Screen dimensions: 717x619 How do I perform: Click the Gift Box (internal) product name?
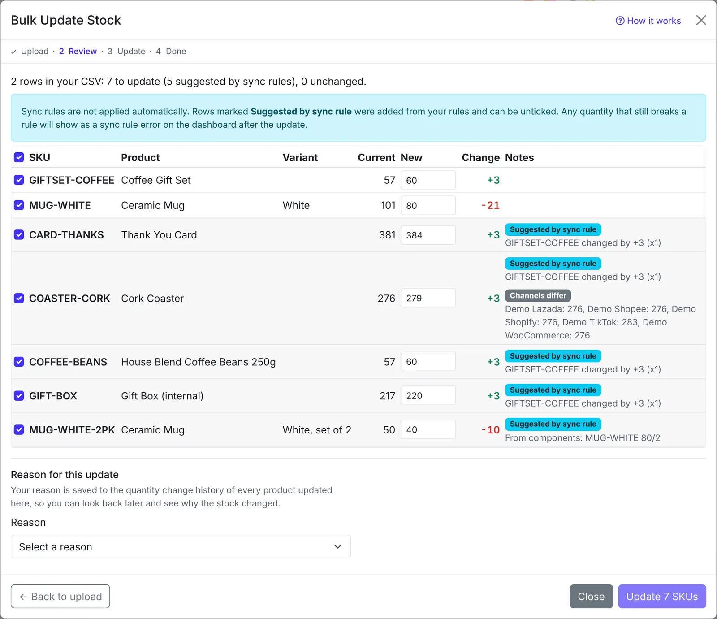(x=162, y=396)
